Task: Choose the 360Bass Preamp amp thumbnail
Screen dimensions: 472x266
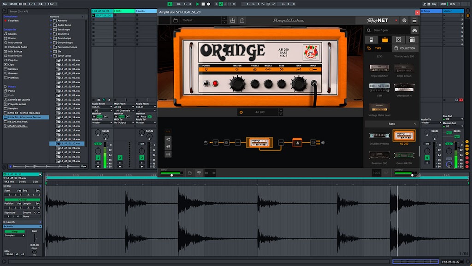Action: [379, 136]
